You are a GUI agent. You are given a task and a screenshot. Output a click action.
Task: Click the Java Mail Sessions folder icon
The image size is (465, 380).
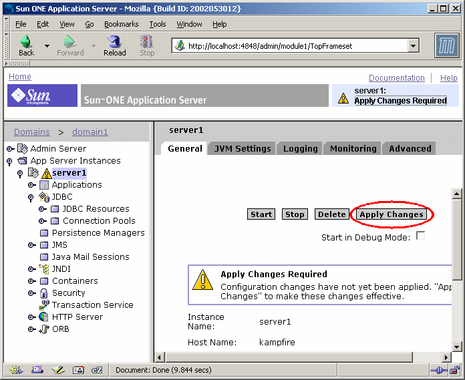(44, 257)
